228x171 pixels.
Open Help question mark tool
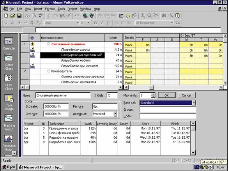tap(177, 16)
